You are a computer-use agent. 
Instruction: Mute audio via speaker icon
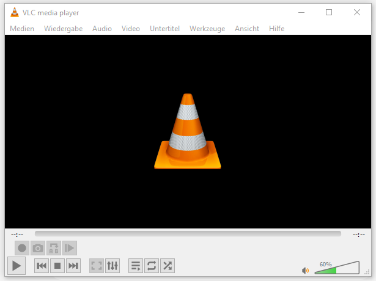click(x=305, y=271)
